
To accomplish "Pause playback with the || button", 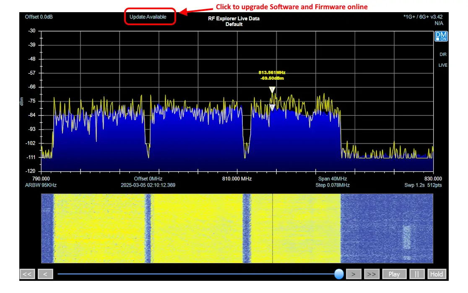I will pos(417,274).
